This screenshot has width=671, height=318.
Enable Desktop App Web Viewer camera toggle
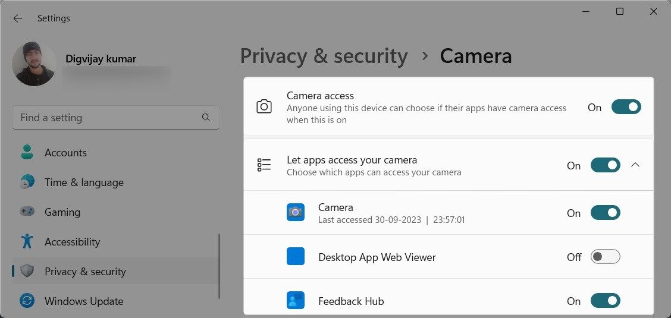coord(605,257)
